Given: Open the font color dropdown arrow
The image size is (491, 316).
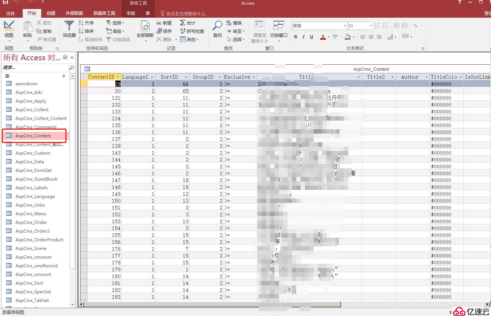Looking at the screenshot, I should [329, 37].
